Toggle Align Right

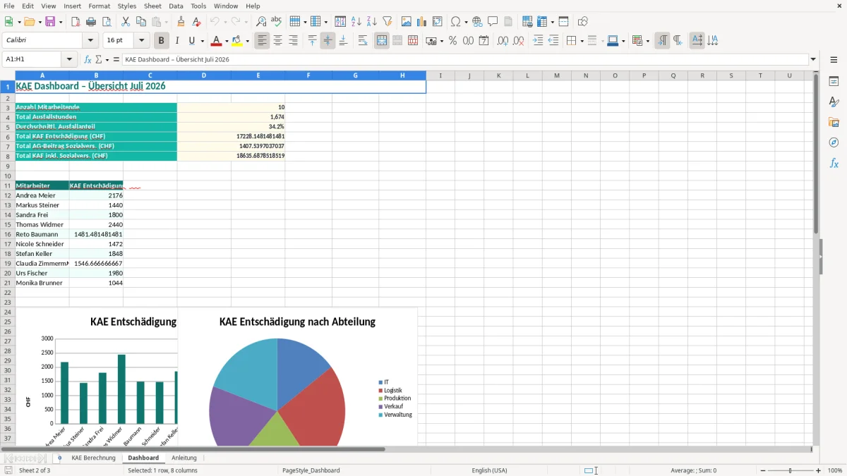point(293,41)
